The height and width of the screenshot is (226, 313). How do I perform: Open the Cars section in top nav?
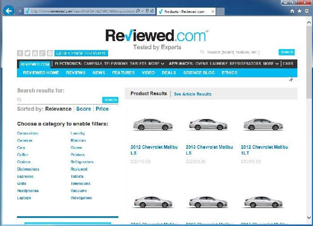[288, 63]
